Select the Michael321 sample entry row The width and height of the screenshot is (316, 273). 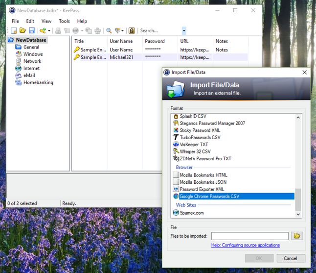tap(160, 57)
